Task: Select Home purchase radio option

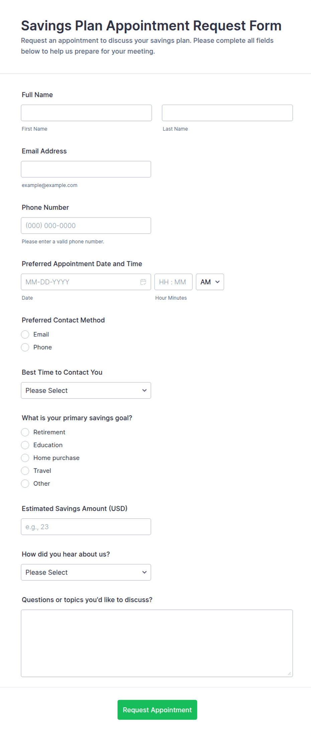Action: tap(25, 458)
